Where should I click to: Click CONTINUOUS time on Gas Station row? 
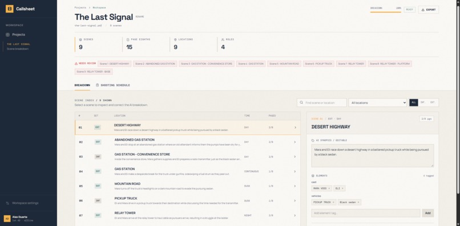point(251,171)
